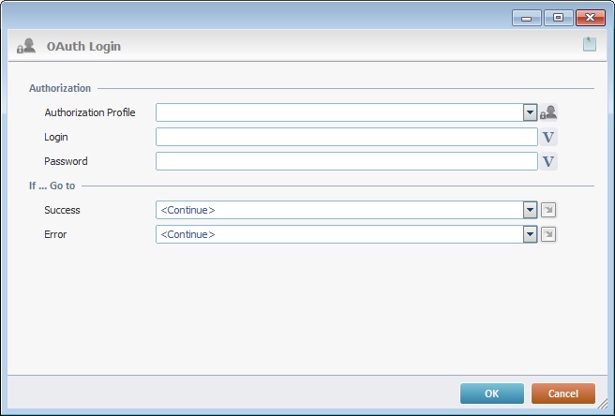The height and width of the screenshot is (416, 615).
Task: Click variable V icon beside Login field
Action: click(x=548, y=137)
